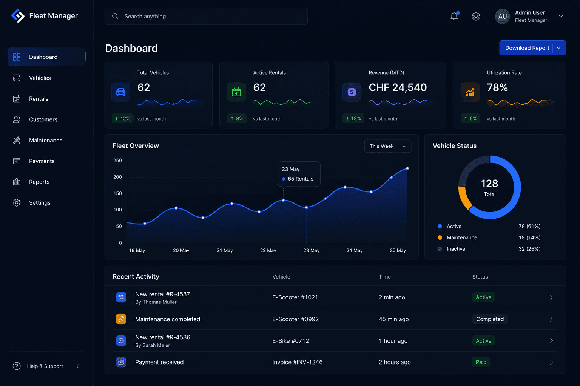Click the Revenue dollar coin icon
580x386 pixels.
tap(352, 92)
